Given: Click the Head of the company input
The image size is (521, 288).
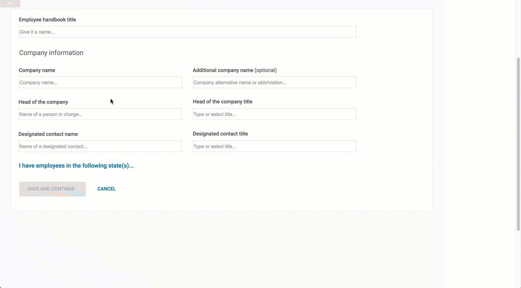Looking at the screenshot, I should pyautogui.click(x=100, y=114).
